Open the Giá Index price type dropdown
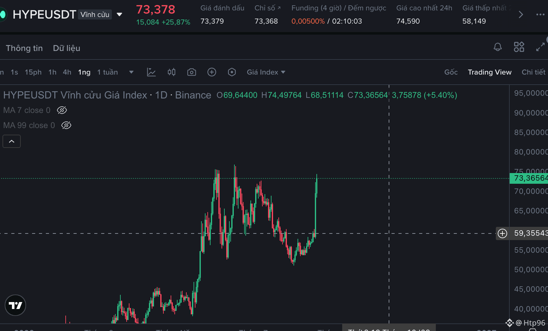This screenshot has width=548, height=331. 266,72
